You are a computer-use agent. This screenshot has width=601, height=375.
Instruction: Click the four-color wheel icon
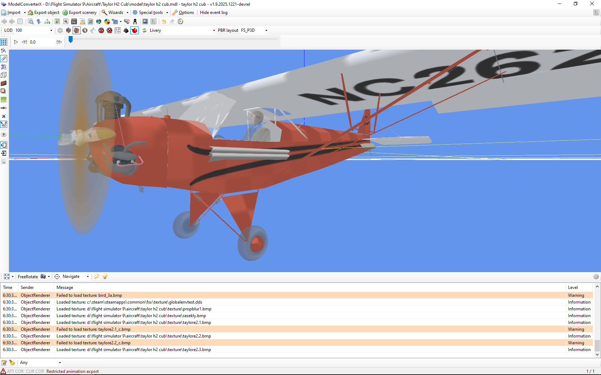pyautogui.click(x=107, y=21)
